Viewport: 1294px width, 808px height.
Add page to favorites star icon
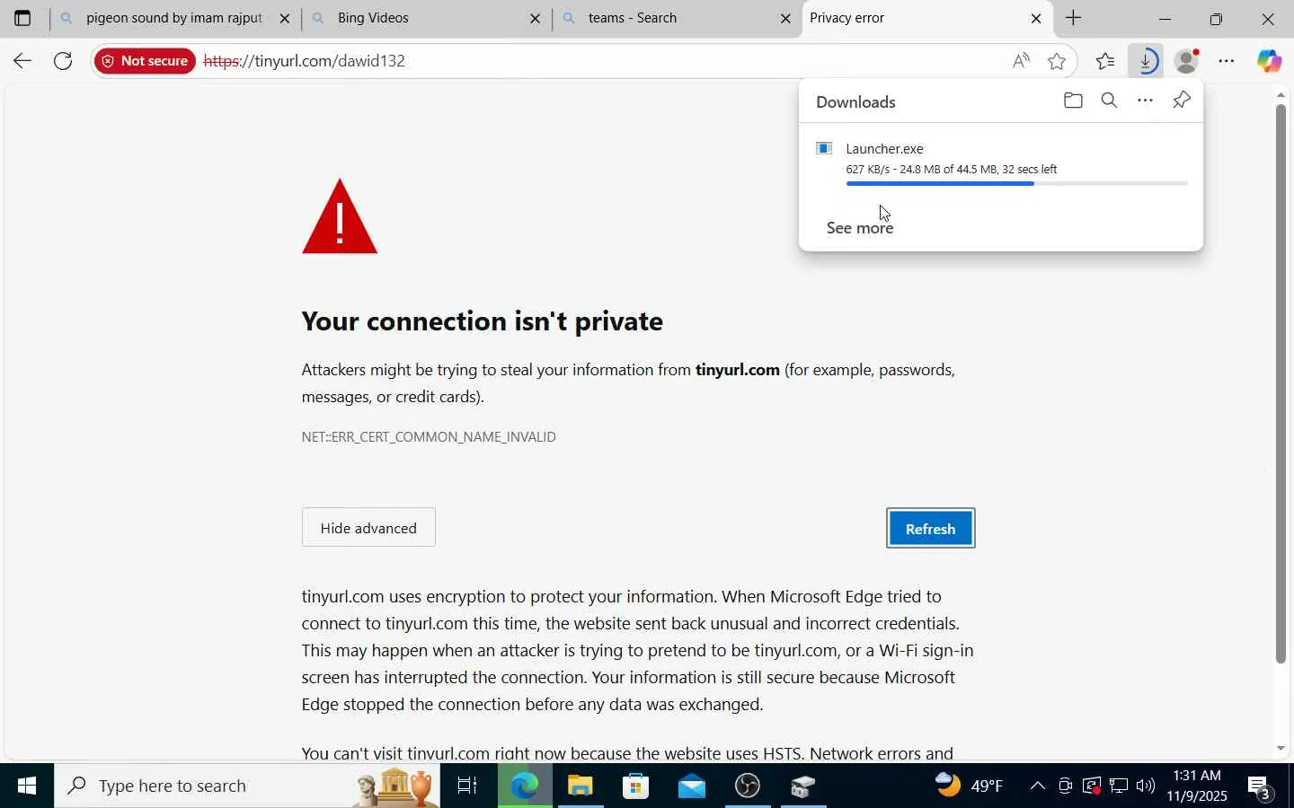(x=1057, y=61)
